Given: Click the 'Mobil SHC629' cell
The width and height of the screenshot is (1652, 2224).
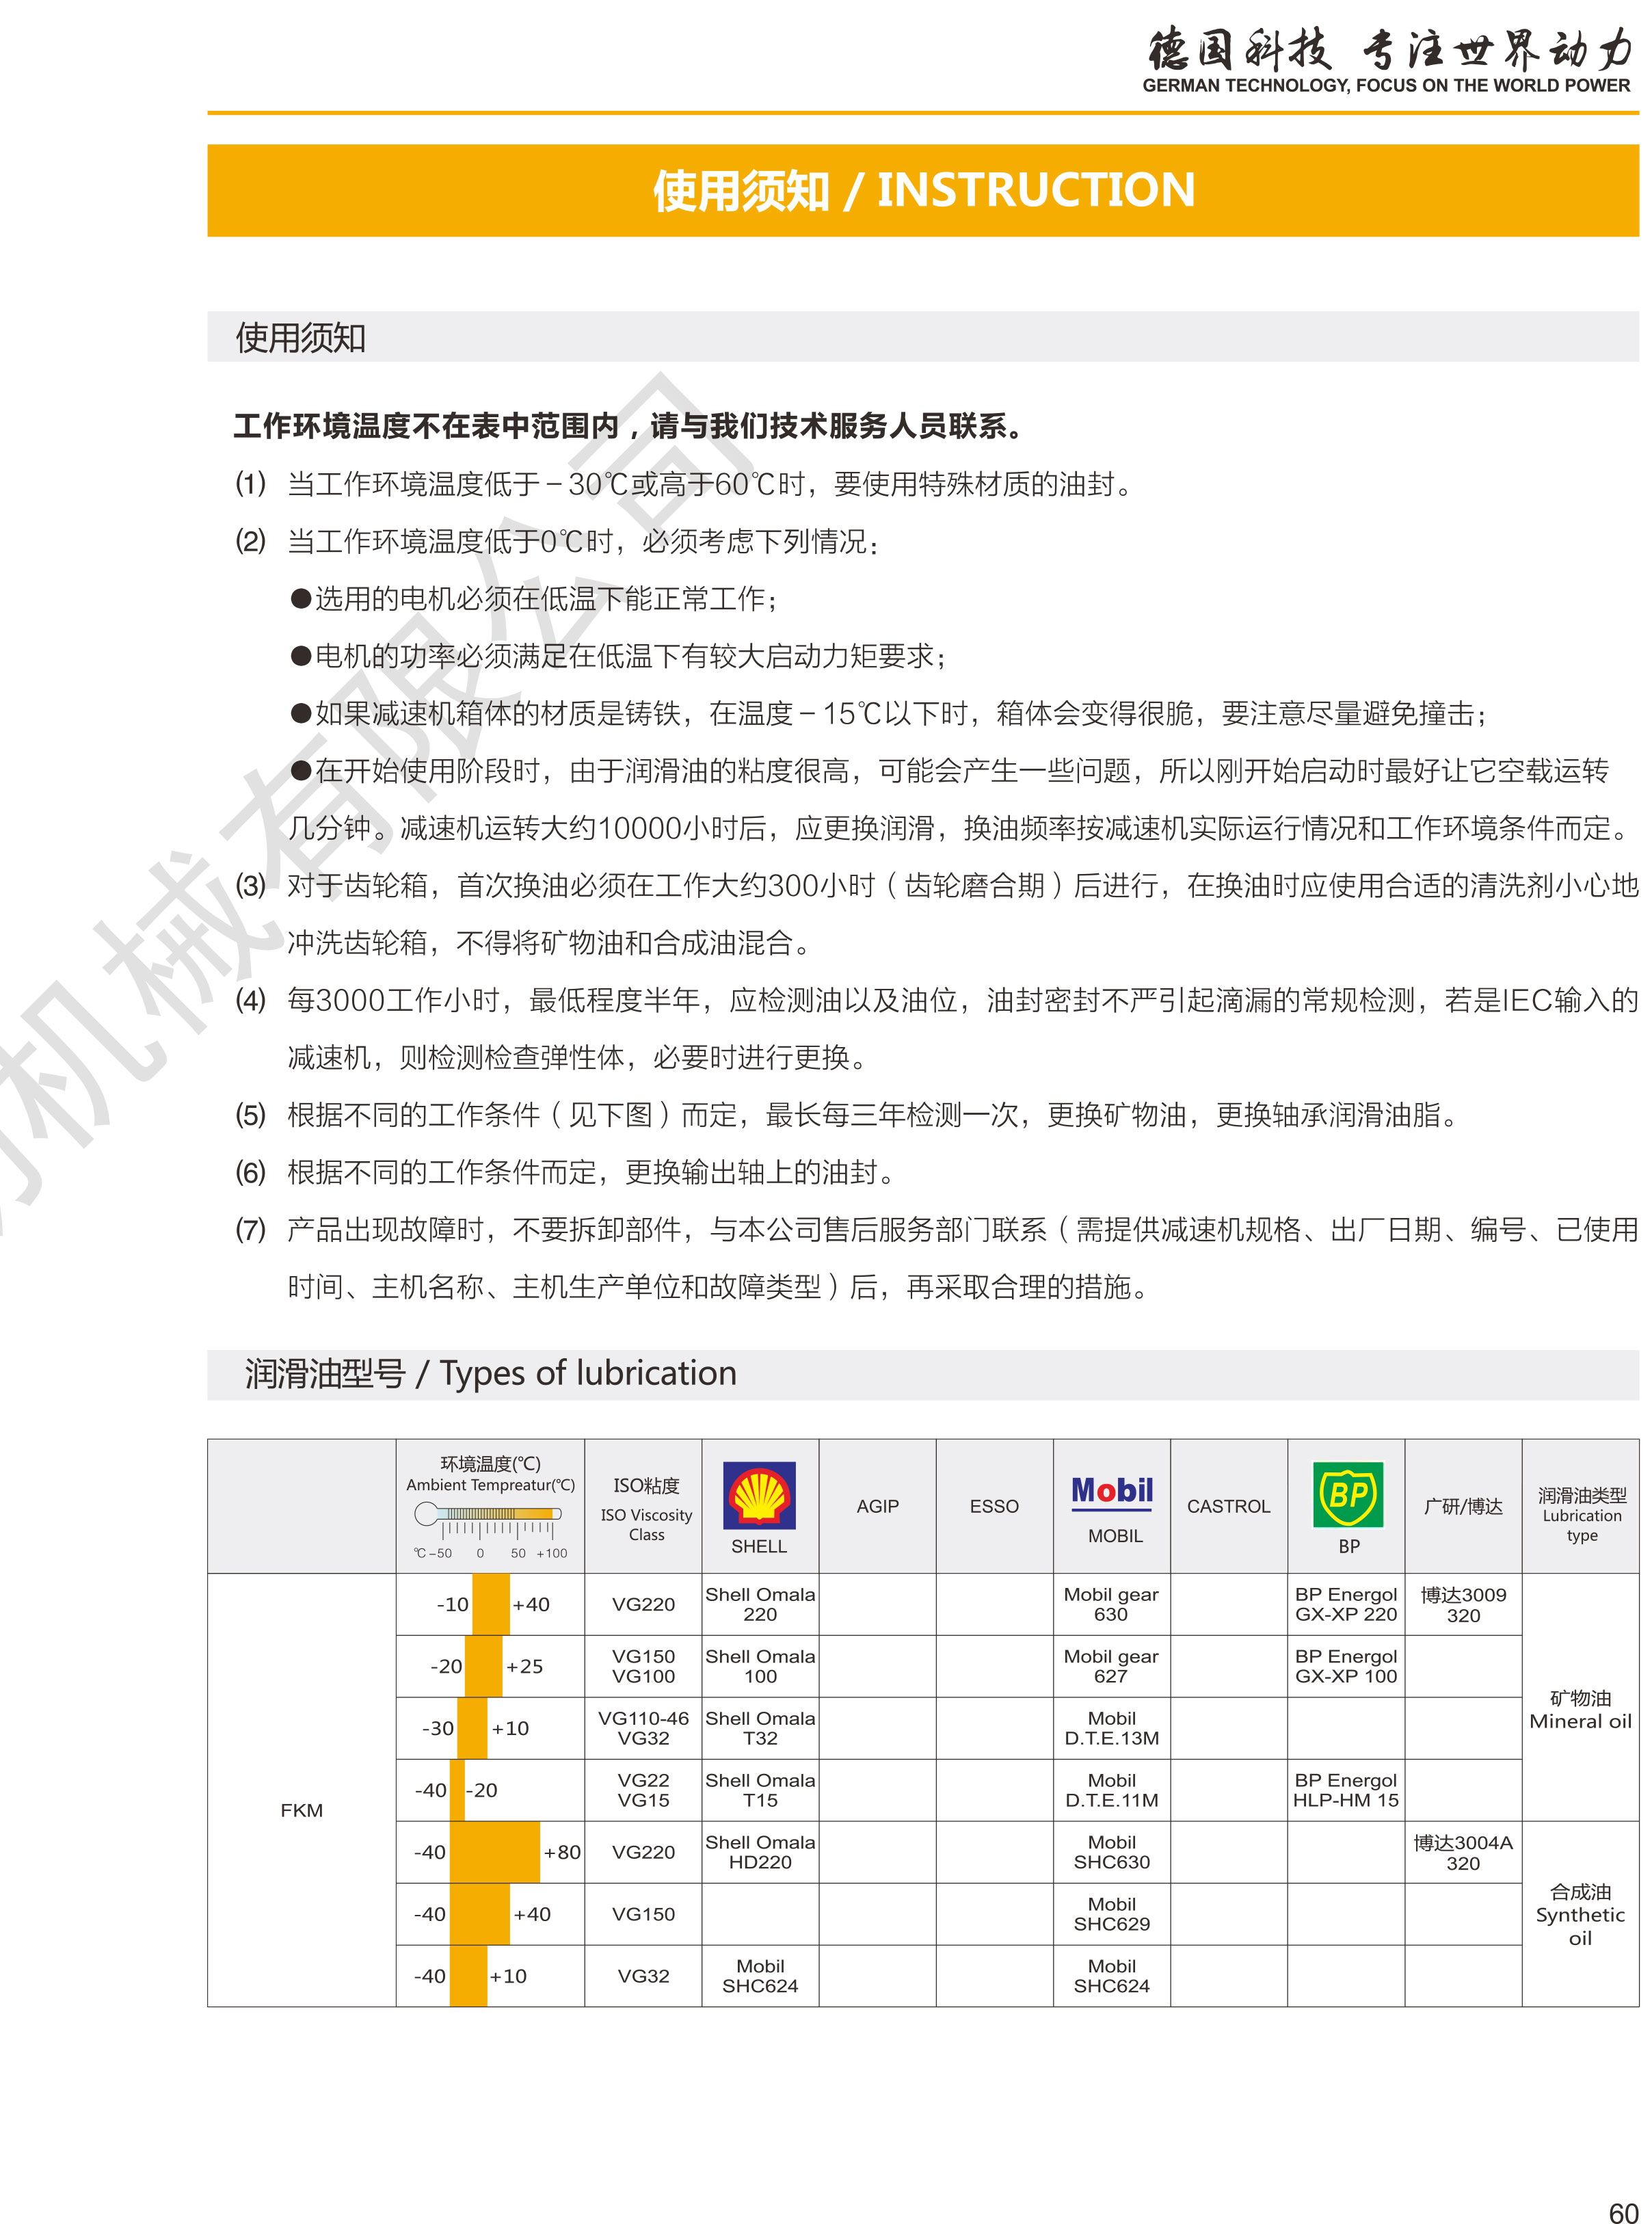Looking at the screenshot, I should (1111, 1914).
